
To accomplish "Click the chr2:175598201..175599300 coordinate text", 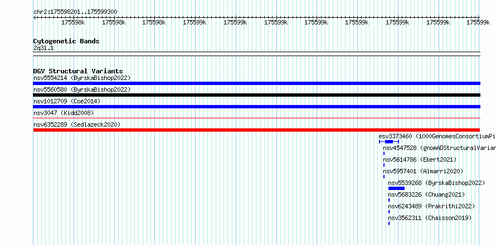I will click(x=75, y=12).
